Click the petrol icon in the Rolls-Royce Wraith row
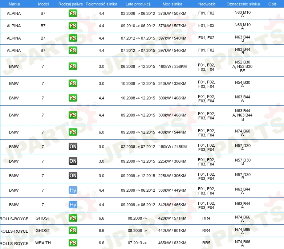 tap(73, 243)
